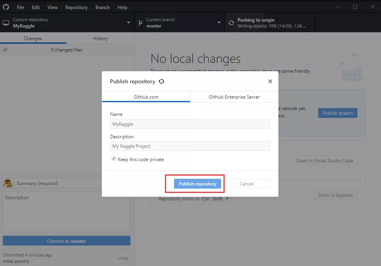Expand the Current branch dropdown arrow
The height and width of the screenshot is (266, 381).
[x=219, y=23]
